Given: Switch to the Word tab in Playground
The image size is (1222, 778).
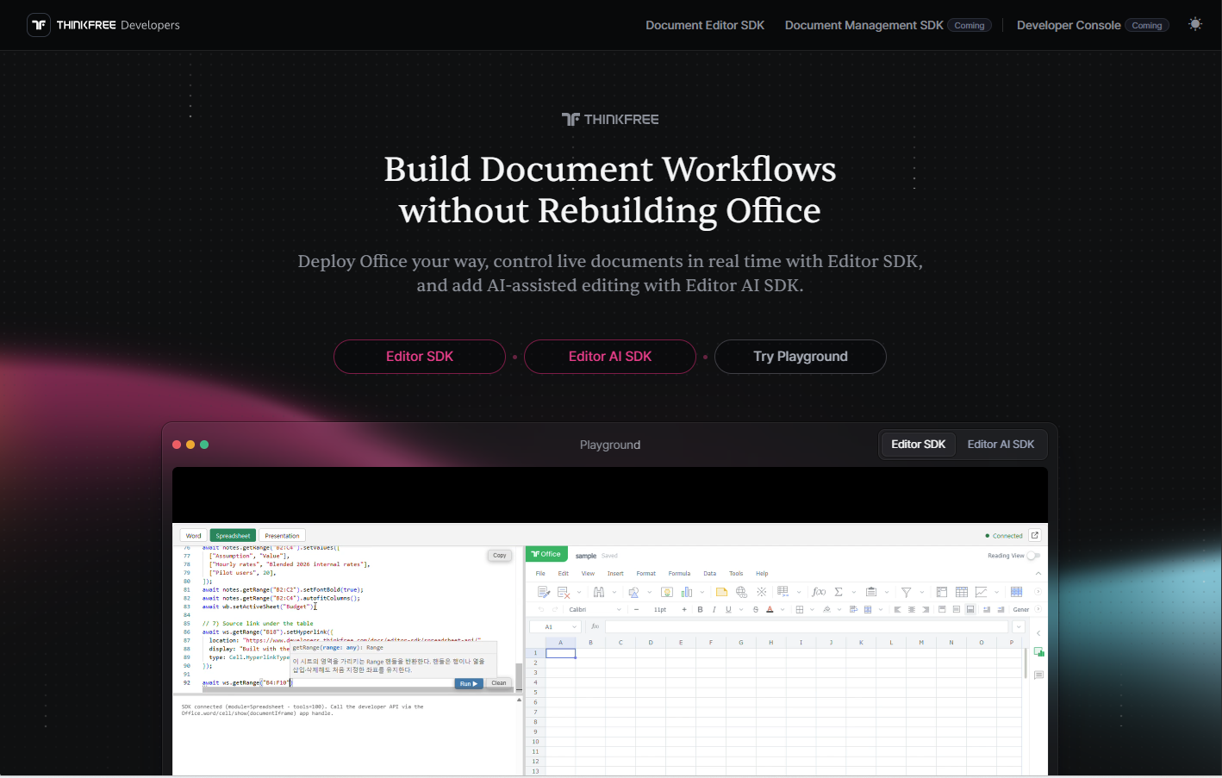Looking at the screenshot, I should (x=194, y=536).
